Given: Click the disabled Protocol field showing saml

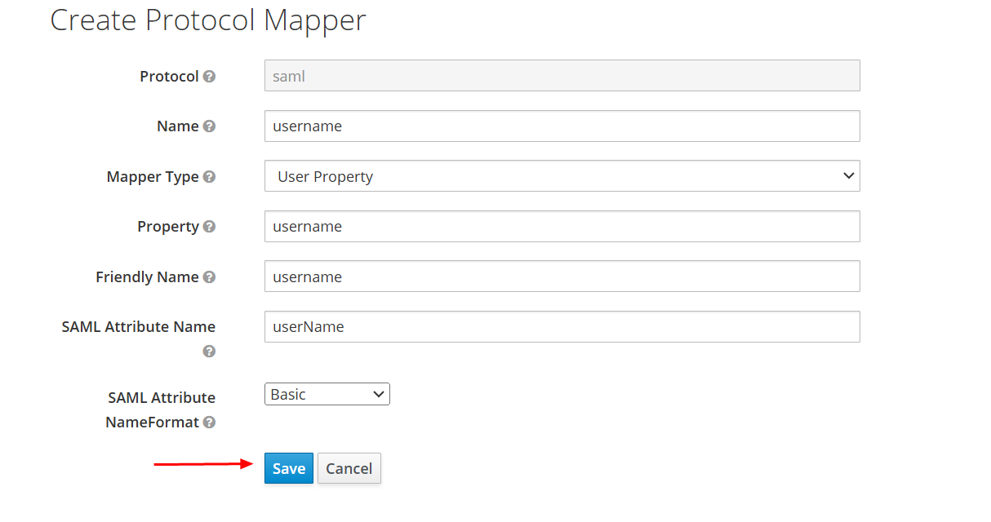Looking at the screenshot, I should coord(562,76).
